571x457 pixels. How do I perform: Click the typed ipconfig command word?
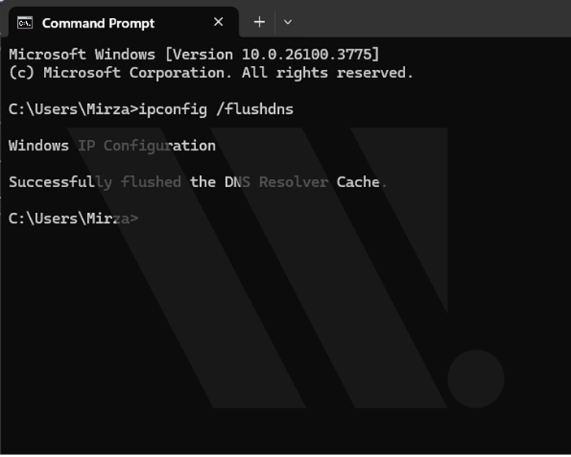tap(173, 110)
